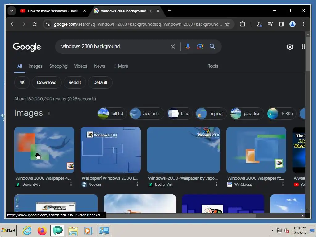Apply the 4K filter chip

click(x=22, y=82)
